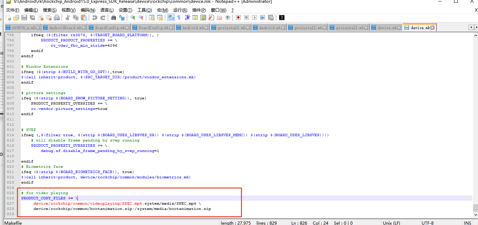Open the 宏(M) menu

click(162, 10)
